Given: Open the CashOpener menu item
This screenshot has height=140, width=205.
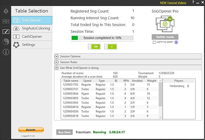Looking at the screenshot, I should point(32,37).
